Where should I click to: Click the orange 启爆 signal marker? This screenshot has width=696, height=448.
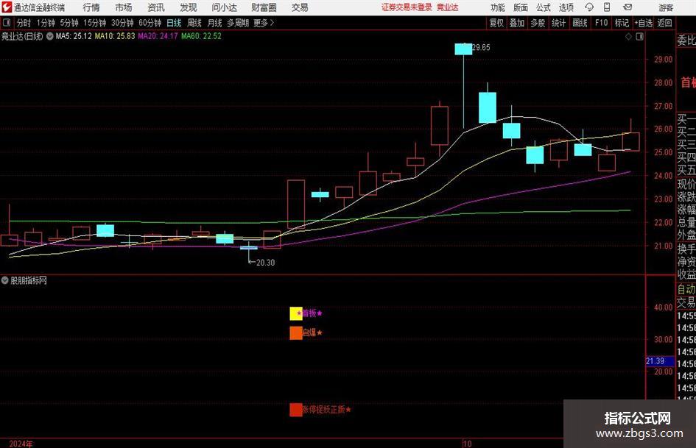coord(296,333)
